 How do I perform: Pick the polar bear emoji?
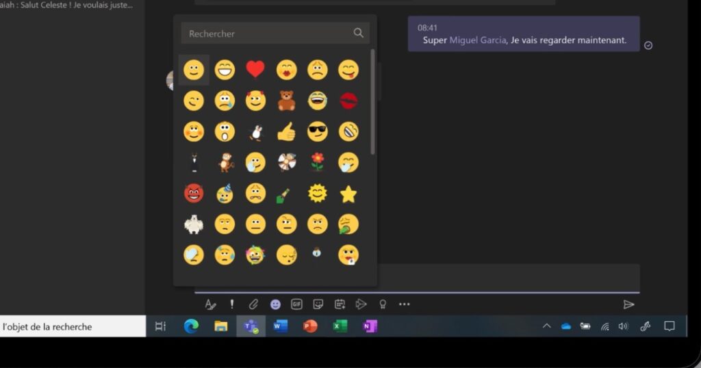tap(194, 224)
